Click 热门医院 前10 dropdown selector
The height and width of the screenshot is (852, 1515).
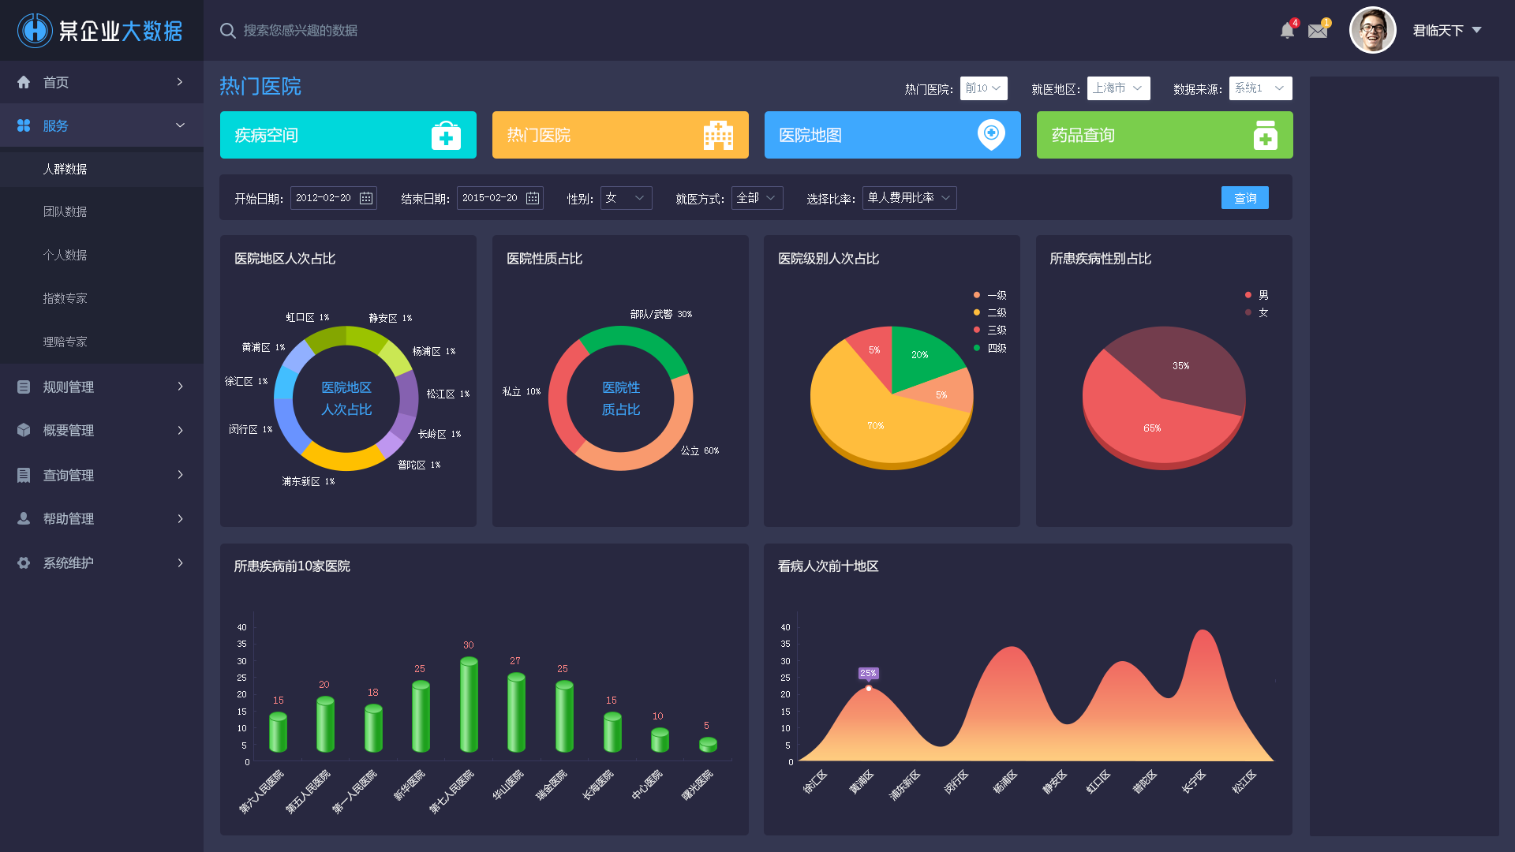(982, 88)
